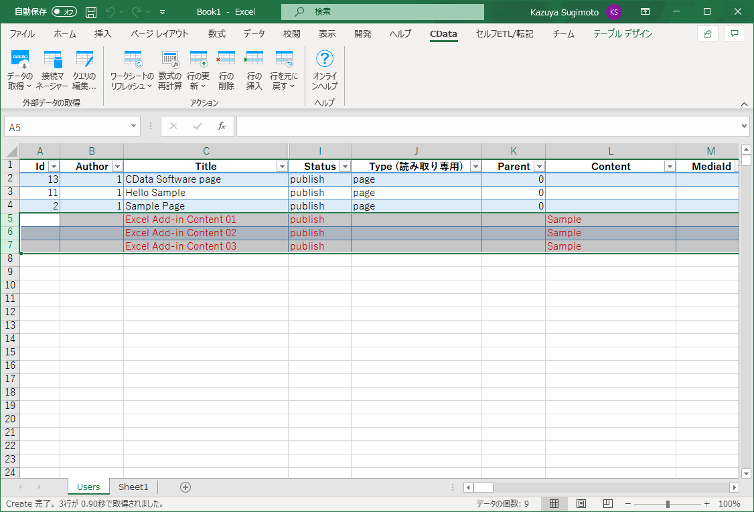The width and height of the screenshot is (754, 512).
Task: Refresh worksheet with ワークシートのリフレッシュ
Action: click(x=132, y=70)
